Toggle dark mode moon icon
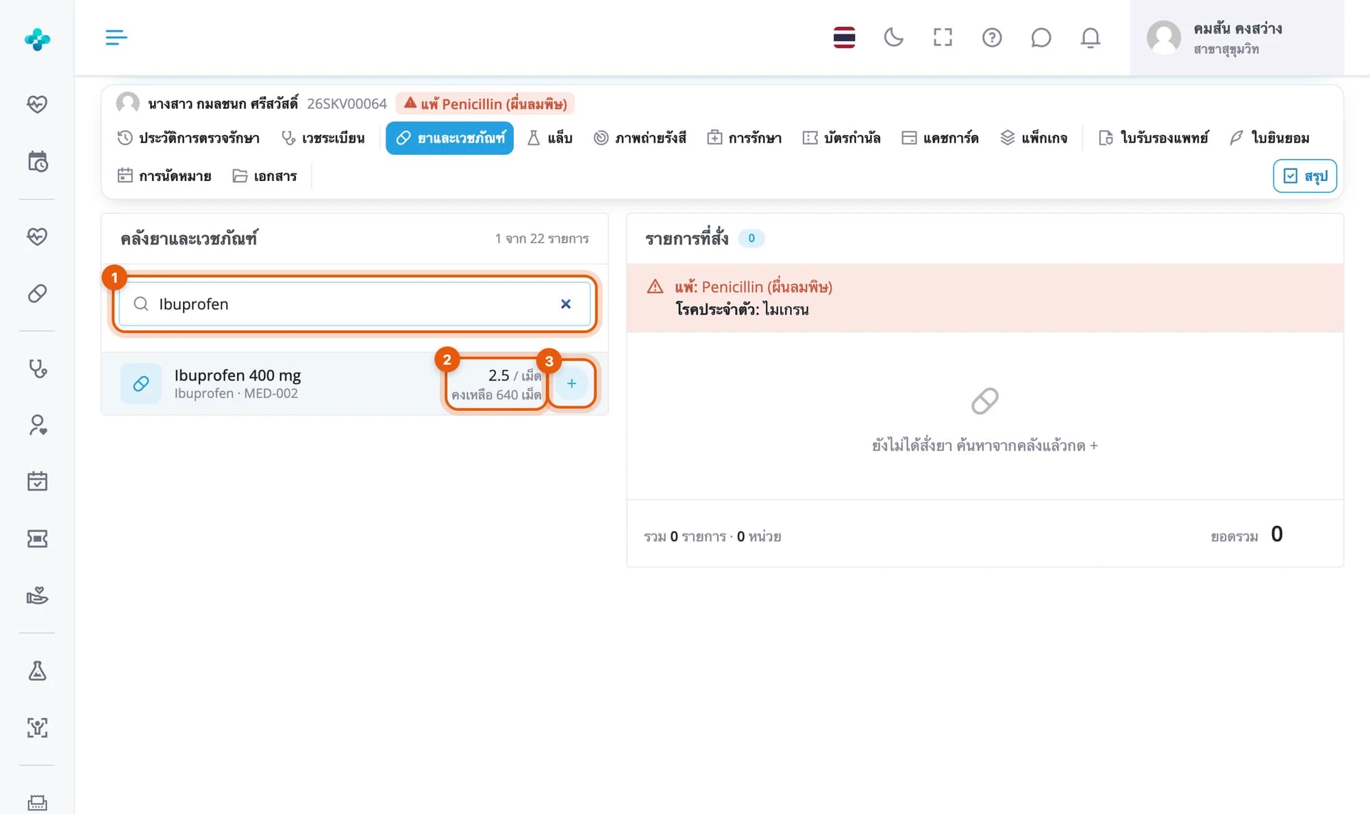1370x814 pixels. [x=893, y=38]
